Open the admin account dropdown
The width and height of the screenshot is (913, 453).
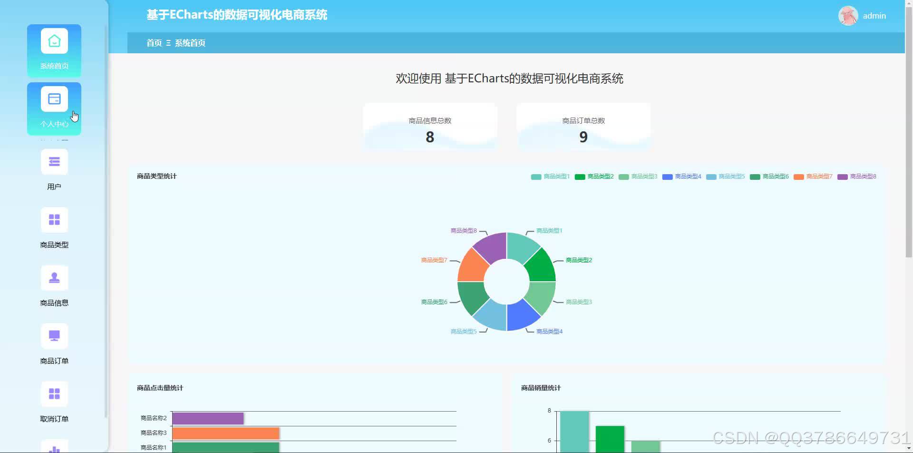click(x=874, y=15)
